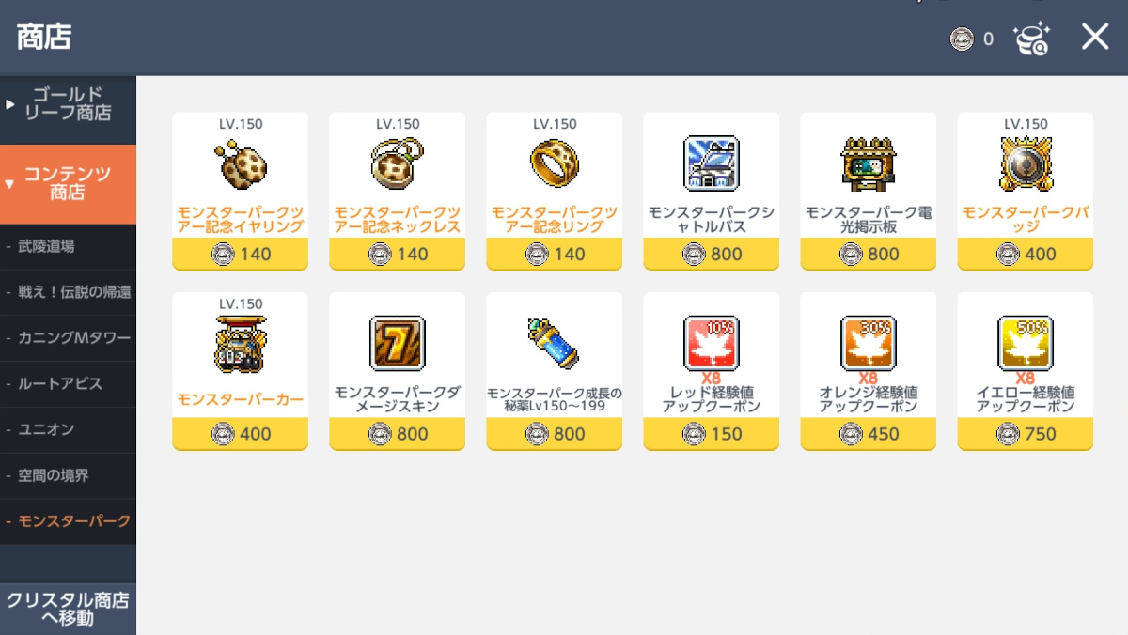Select the モンスターパーク成長の秘薬 potion icon

[x=554, y=344]
